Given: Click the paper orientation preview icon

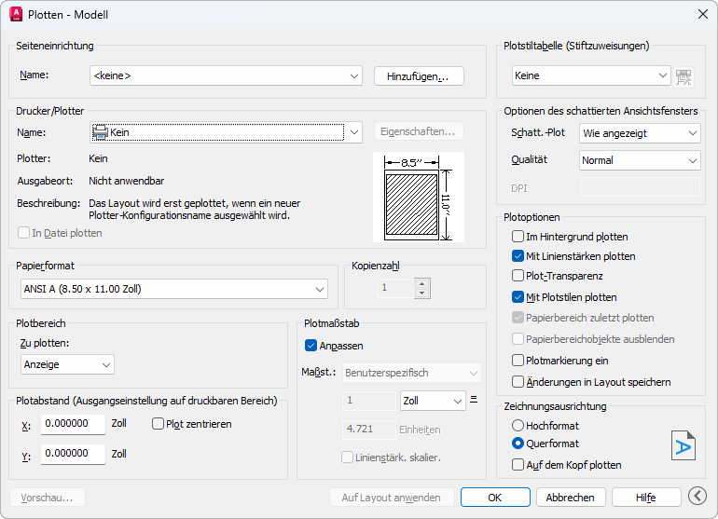Looking at the screenshot, I should pos(683,445).
